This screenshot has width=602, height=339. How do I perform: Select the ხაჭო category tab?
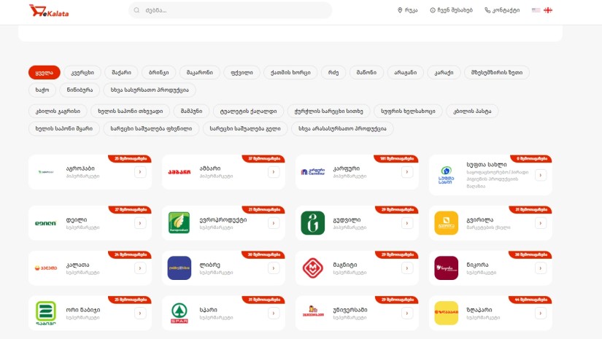(x=42, y=90)
